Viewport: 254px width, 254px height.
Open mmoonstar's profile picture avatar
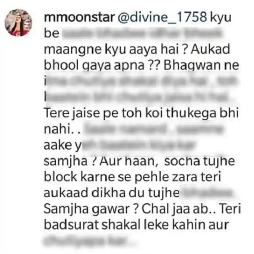[x=18, y=22]
